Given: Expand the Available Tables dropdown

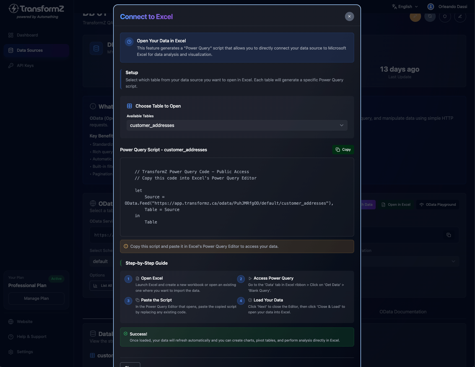Looking at the screenshot, I should [237, 125].
